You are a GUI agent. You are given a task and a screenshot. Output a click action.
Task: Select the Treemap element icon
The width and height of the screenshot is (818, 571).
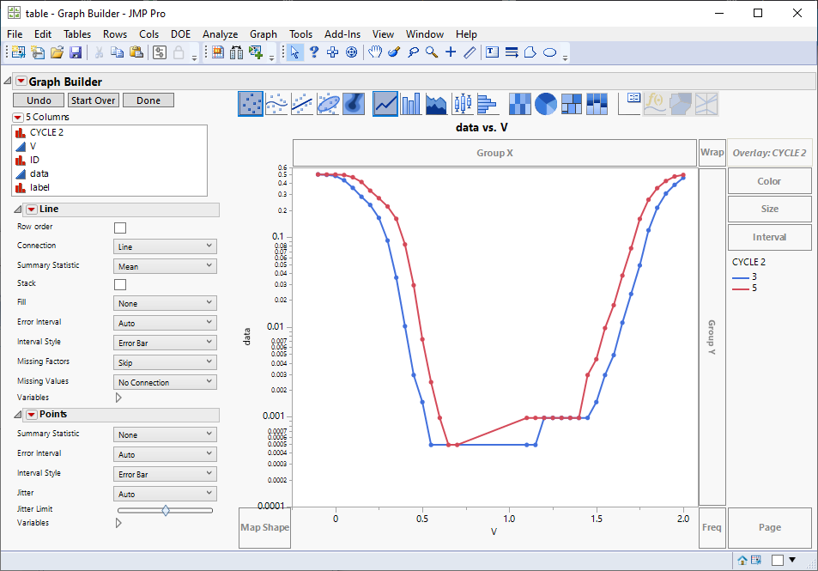(572, 103)
